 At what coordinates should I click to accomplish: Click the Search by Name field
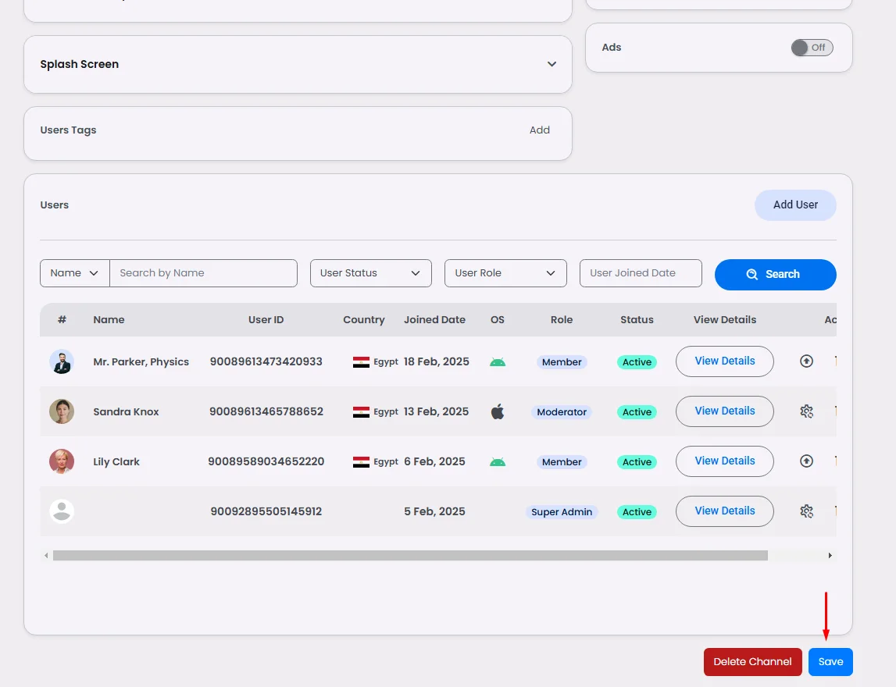[203, 273]
